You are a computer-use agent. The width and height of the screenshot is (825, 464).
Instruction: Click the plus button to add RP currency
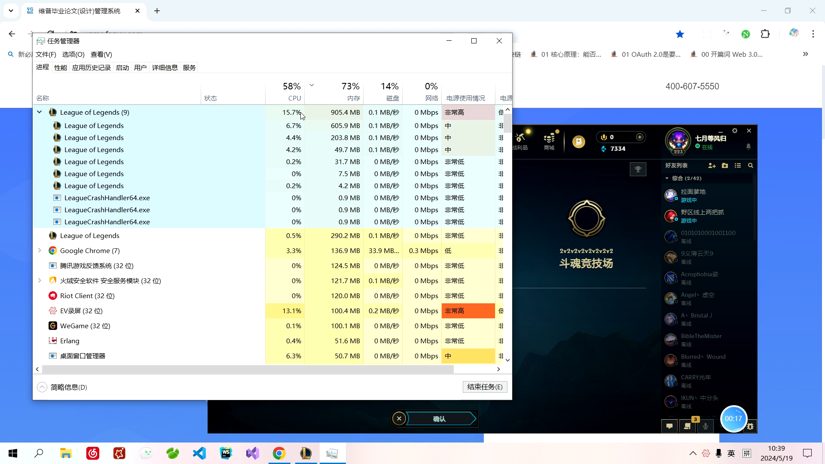(x=639, y=137)
